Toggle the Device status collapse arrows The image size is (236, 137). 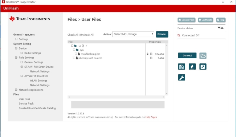tap(220, 28)
